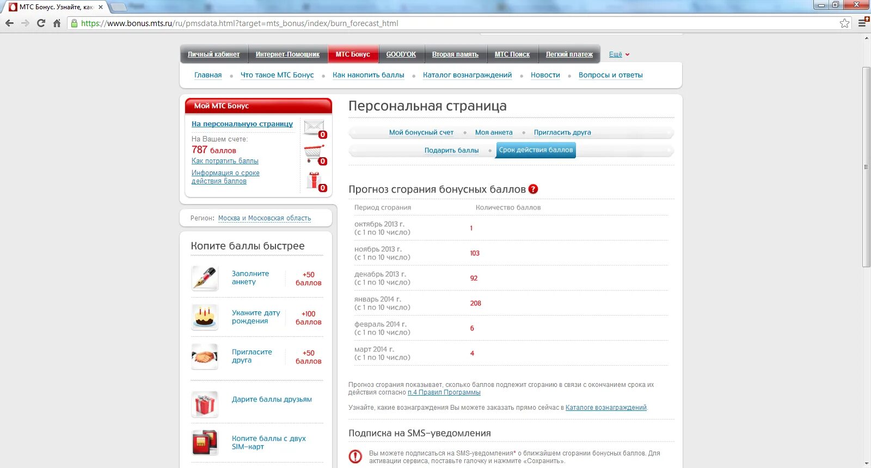Open Интернет-Помощник tab

coord(287,54)
